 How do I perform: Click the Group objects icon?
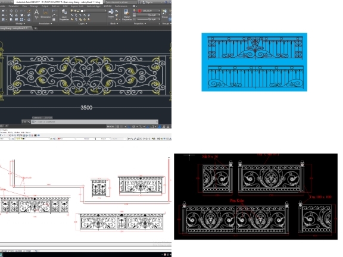pos(164,13)
